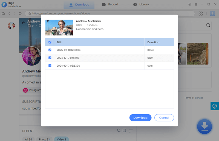Click the dog photo thumbnail in right panel

click(197, 54)
